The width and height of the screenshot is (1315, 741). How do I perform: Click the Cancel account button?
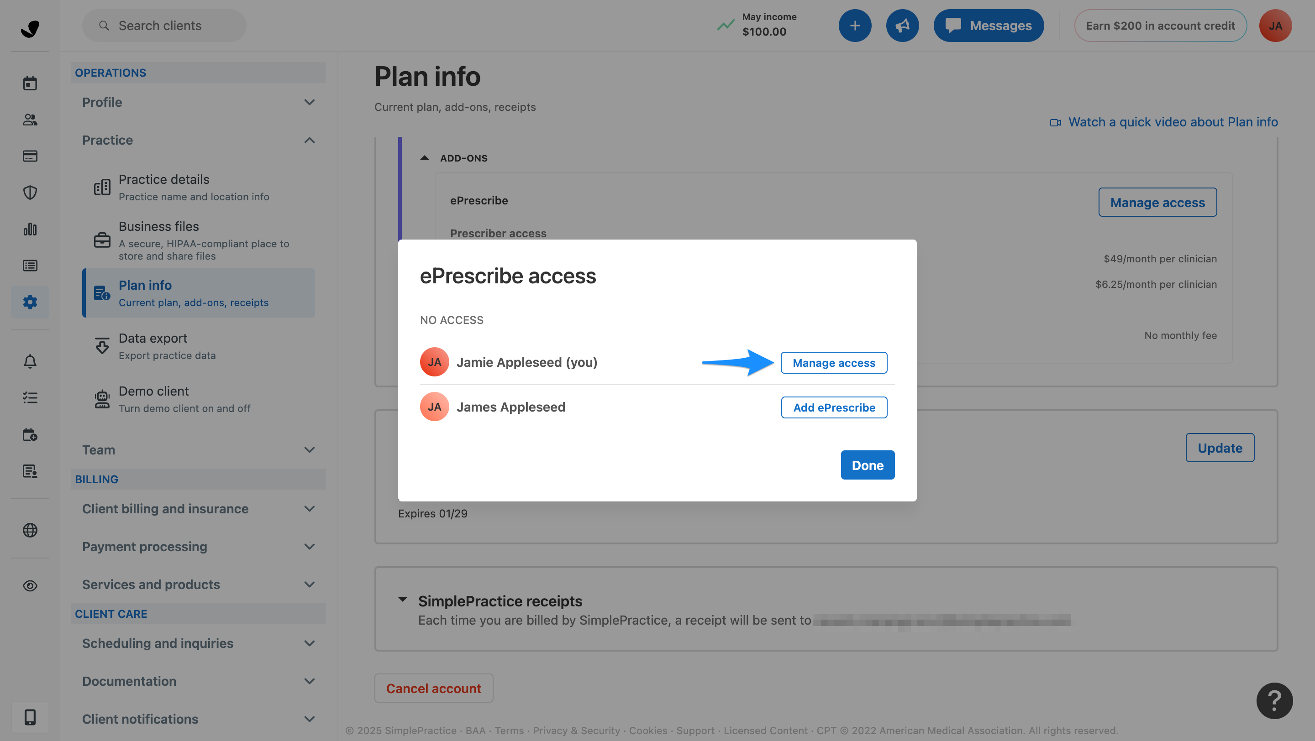point(433,688)
